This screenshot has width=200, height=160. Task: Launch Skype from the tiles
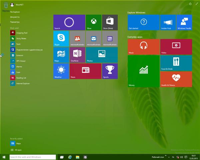tap(61, 38)
